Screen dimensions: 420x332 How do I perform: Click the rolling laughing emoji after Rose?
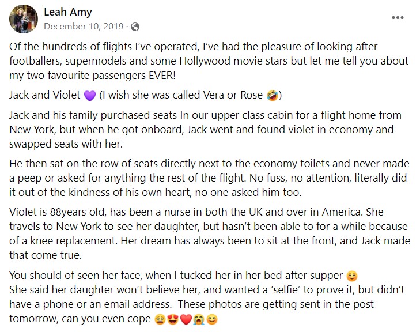pyautogui.click(x=272, y=96)
